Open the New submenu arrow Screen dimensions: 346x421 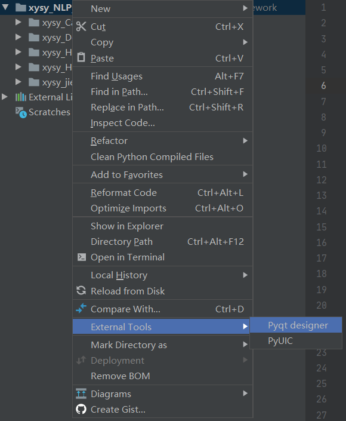(x=245, y=8)
